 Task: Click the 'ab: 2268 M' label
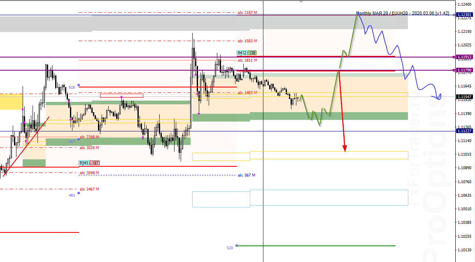(89, 137)
